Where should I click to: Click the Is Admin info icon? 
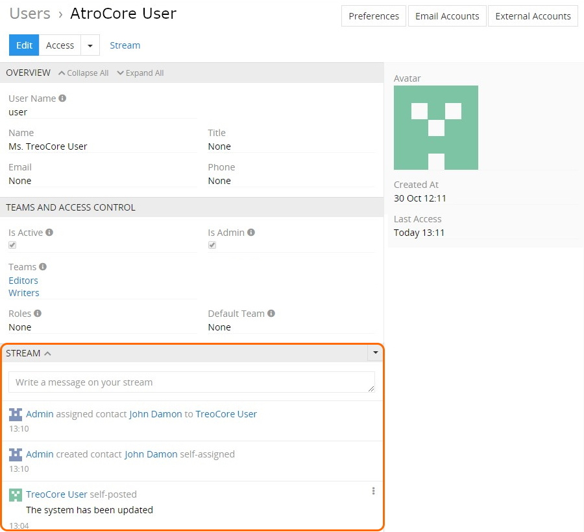pyautogui.click(x=251, y=232)
